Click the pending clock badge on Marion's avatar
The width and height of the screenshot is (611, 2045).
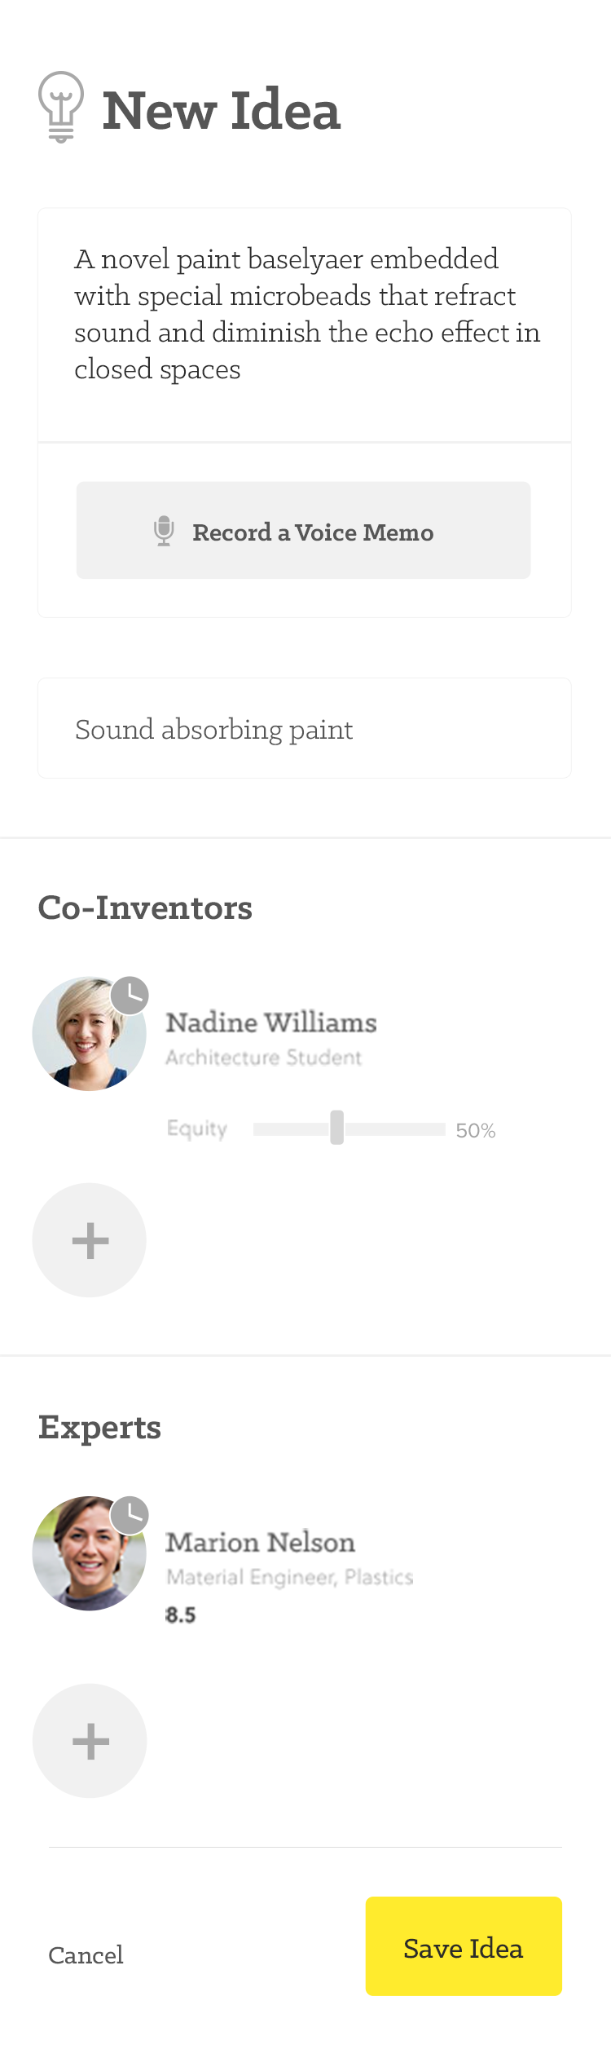pos(130,1516)
